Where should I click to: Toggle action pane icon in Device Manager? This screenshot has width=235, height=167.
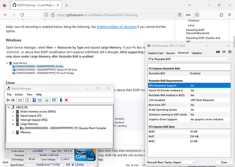tap(40, 100)
